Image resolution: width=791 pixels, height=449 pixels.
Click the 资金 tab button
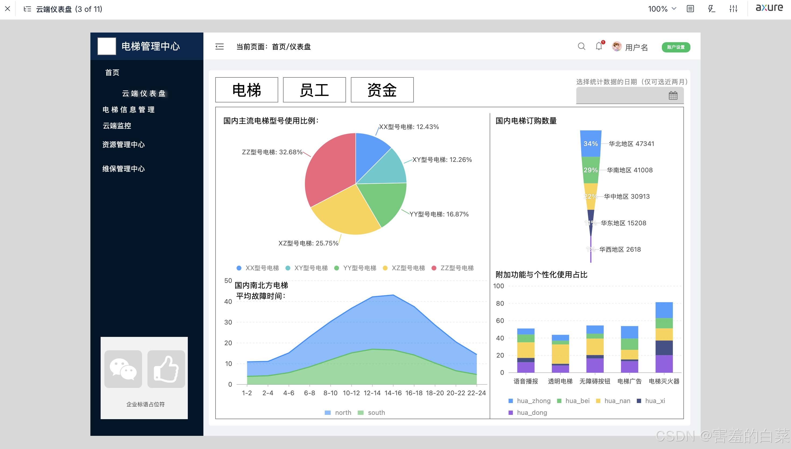tap(382, 90)
